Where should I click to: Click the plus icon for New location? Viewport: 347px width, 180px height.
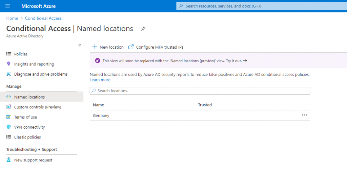(x=95, y=47)
